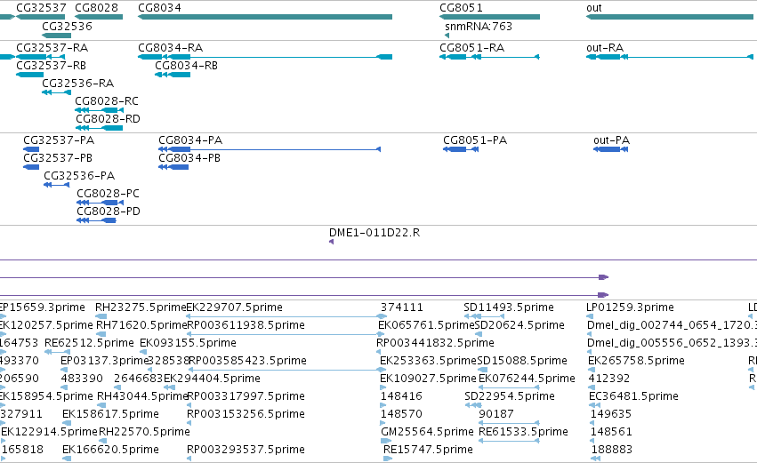Viewport: 757px width, 463px height.
Task: Select EST RH43044.5prime
Action: [143, 396]
